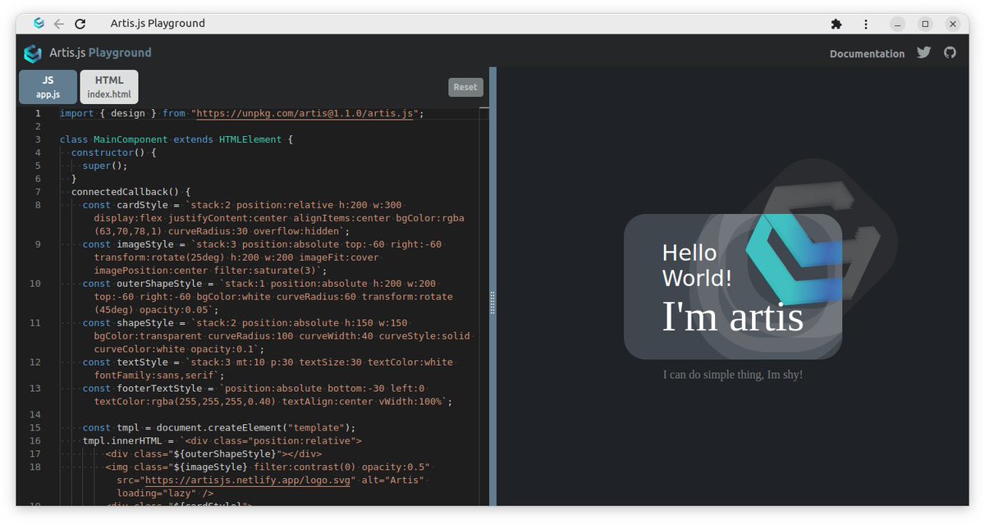985x524 pixels.
Task: Click the unpkg artis.js import URL
Action: 305,113
